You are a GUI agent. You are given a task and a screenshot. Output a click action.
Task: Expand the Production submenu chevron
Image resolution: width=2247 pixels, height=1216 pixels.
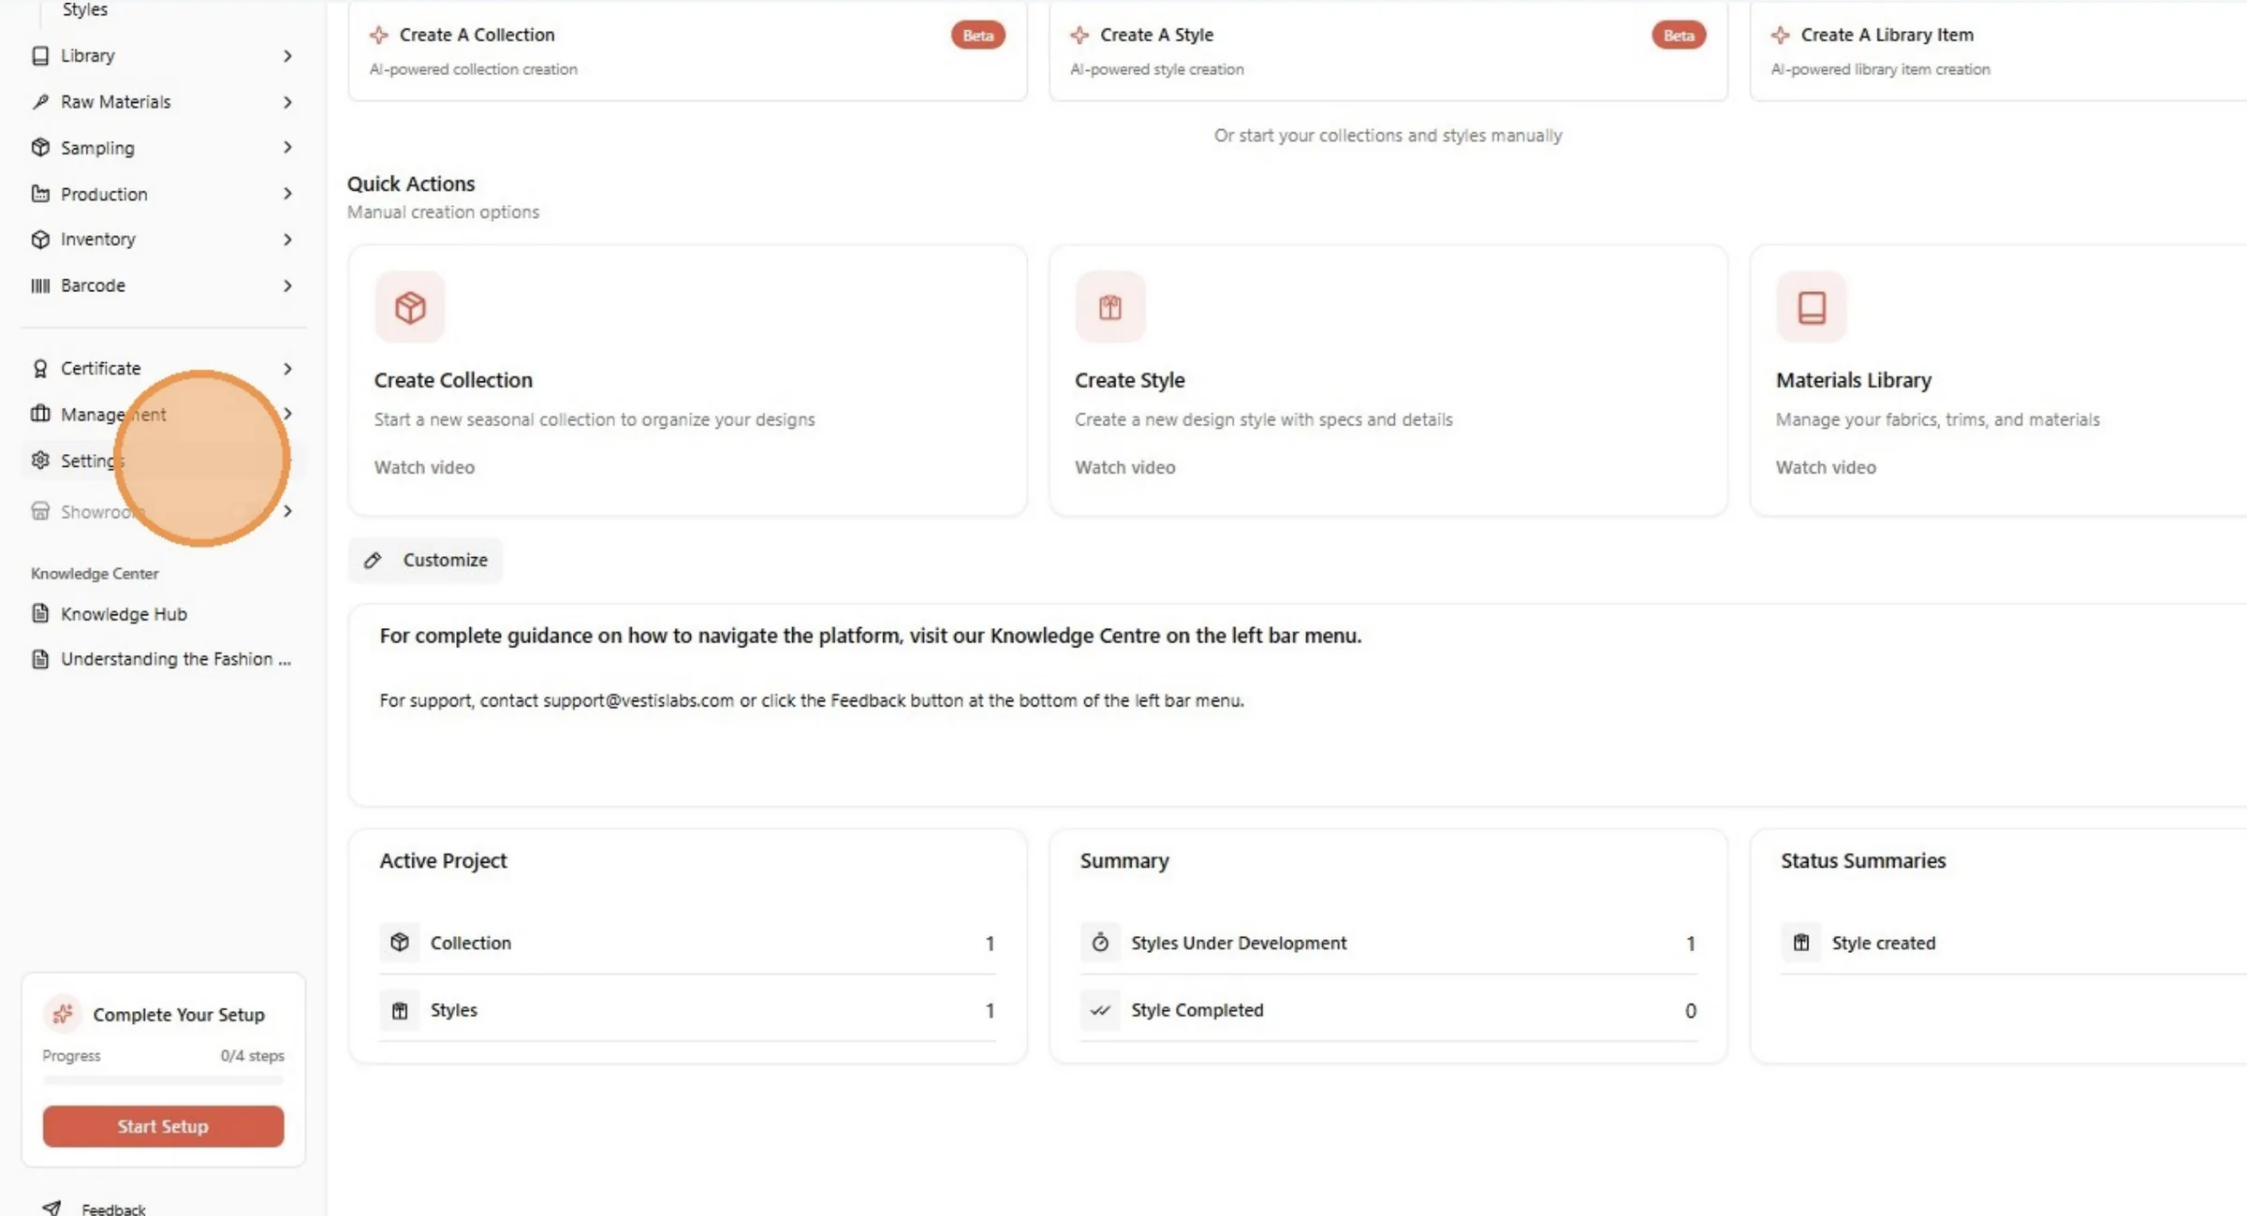(287, 194)
